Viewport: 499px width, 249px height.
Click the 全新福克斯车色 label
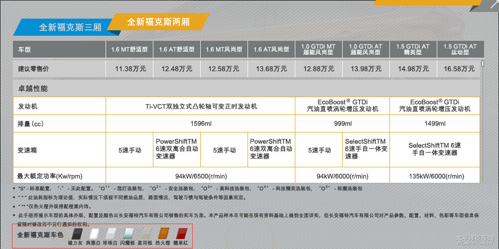point(40,236)
